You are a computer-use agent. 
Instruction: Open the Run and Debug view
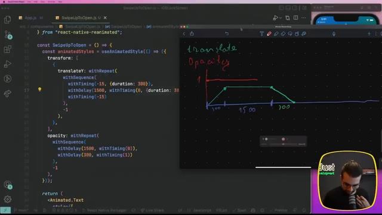[8, 64]
